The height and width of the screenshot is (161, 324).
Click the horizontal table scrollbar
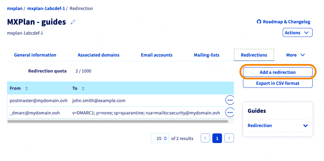(x=117, y=121)
